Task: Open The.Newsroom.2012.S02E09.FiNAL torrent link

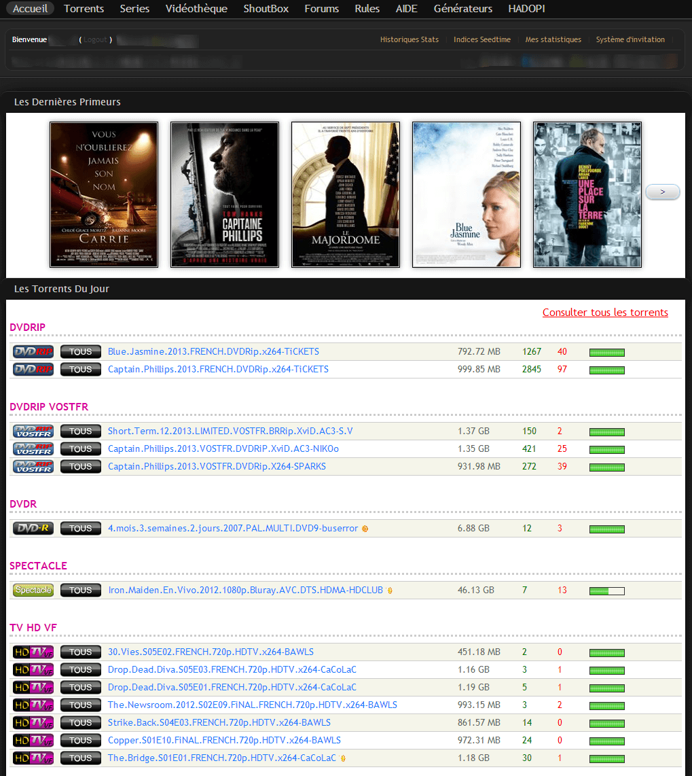Action: [252, 705]
